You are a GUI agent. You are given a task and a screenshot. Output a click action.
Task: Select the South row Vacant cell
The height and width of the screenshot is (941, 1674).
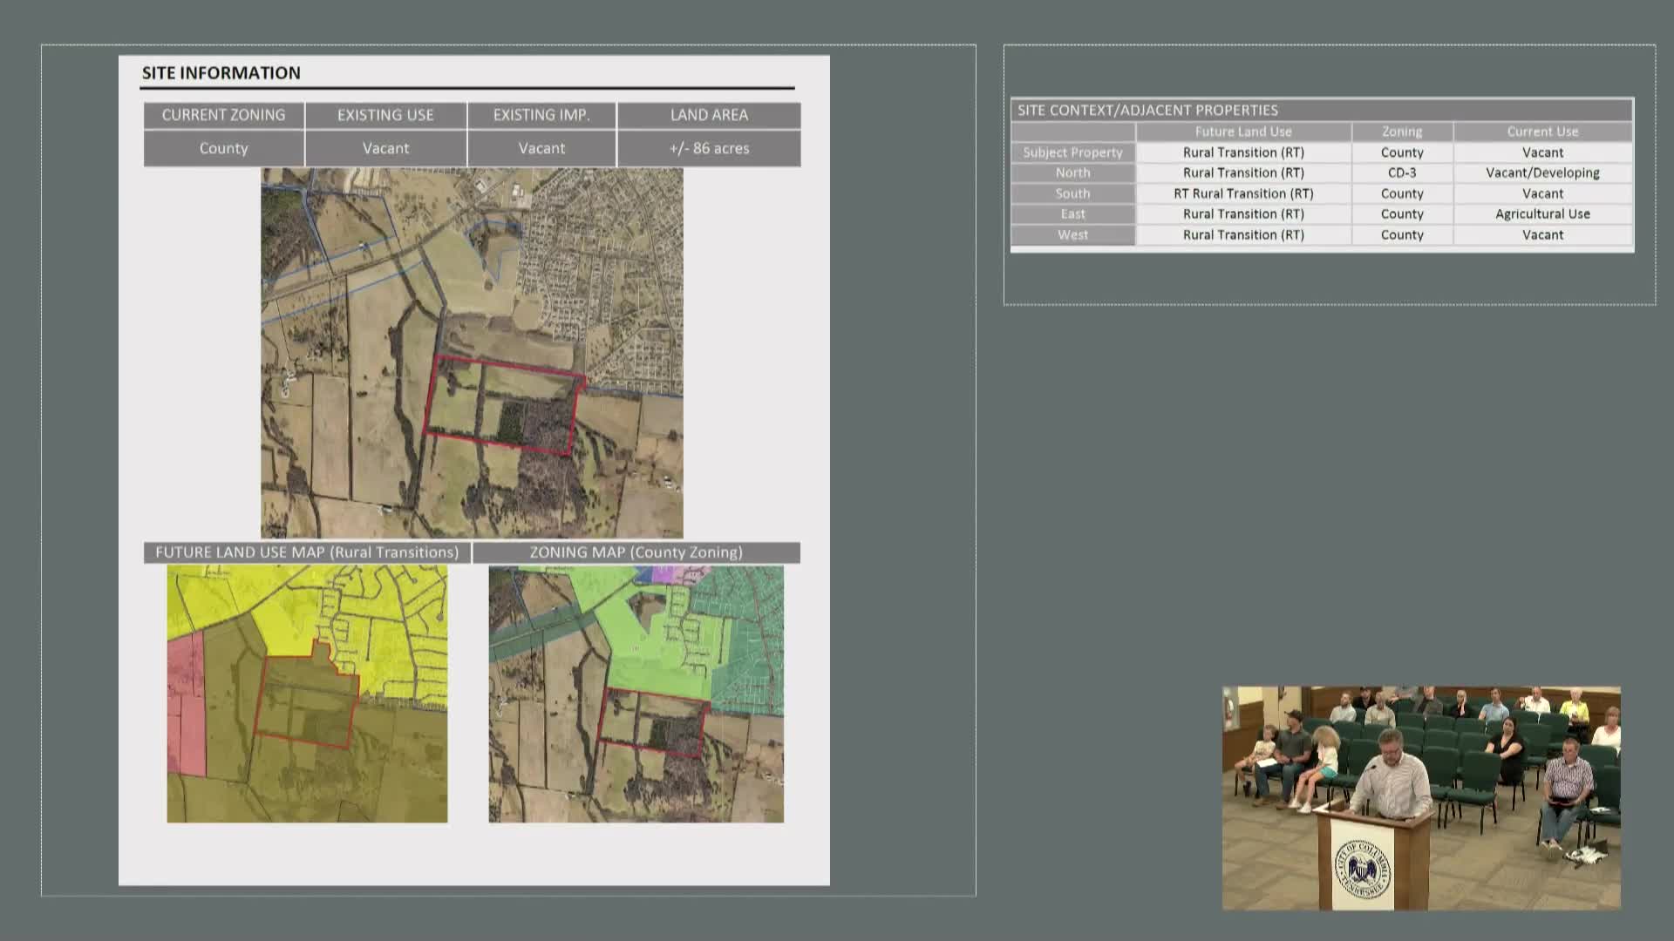coord(1542,193)
